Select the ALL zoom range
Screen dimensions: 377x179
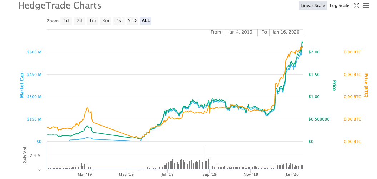click(145, 21)
